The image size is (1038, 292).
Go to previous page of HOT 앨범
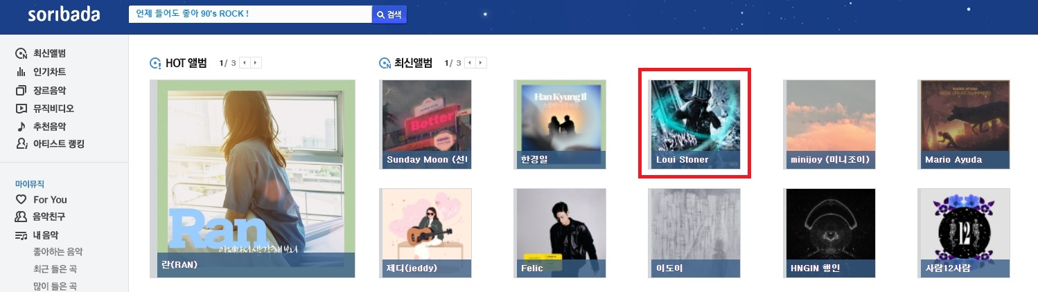pos(245,63)
